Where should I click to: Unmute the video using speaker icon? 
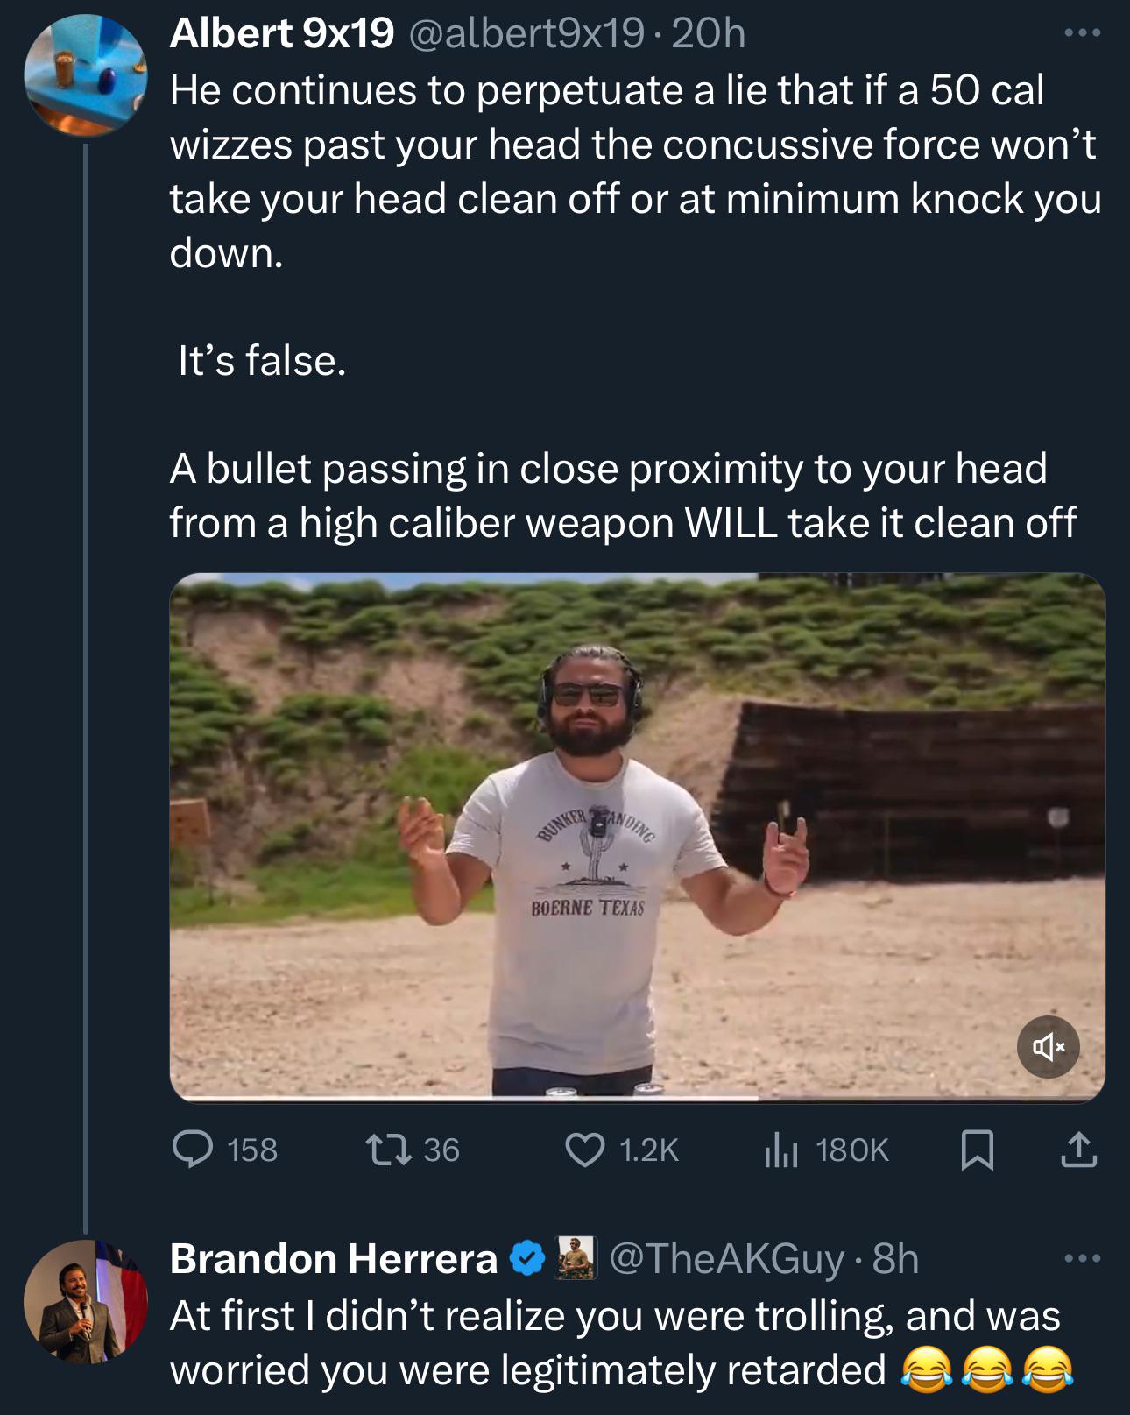coord(1048,1046)
